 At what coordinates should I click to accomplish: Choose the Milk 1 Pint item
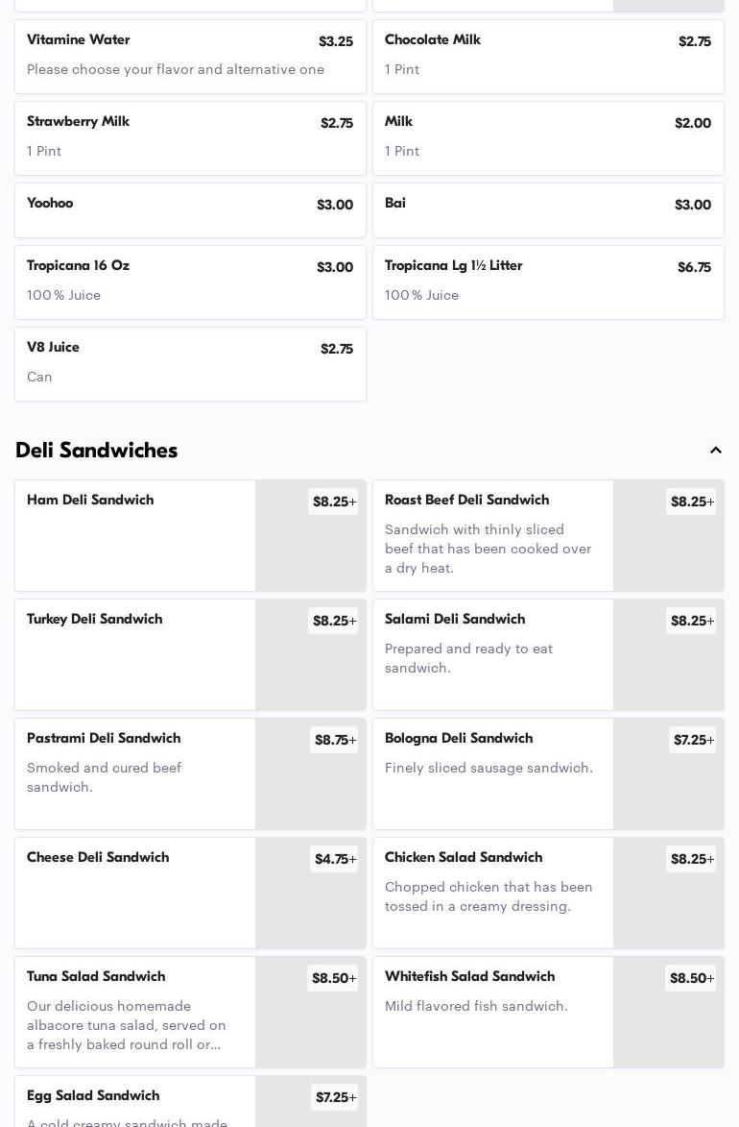click(x=548, y=137)
